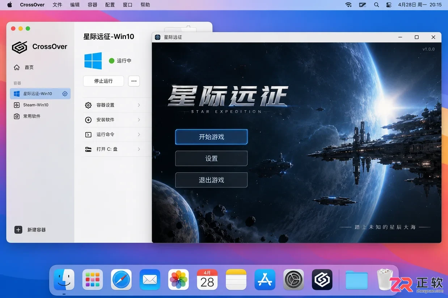Open Notes from the Dock

click(236, 280)
